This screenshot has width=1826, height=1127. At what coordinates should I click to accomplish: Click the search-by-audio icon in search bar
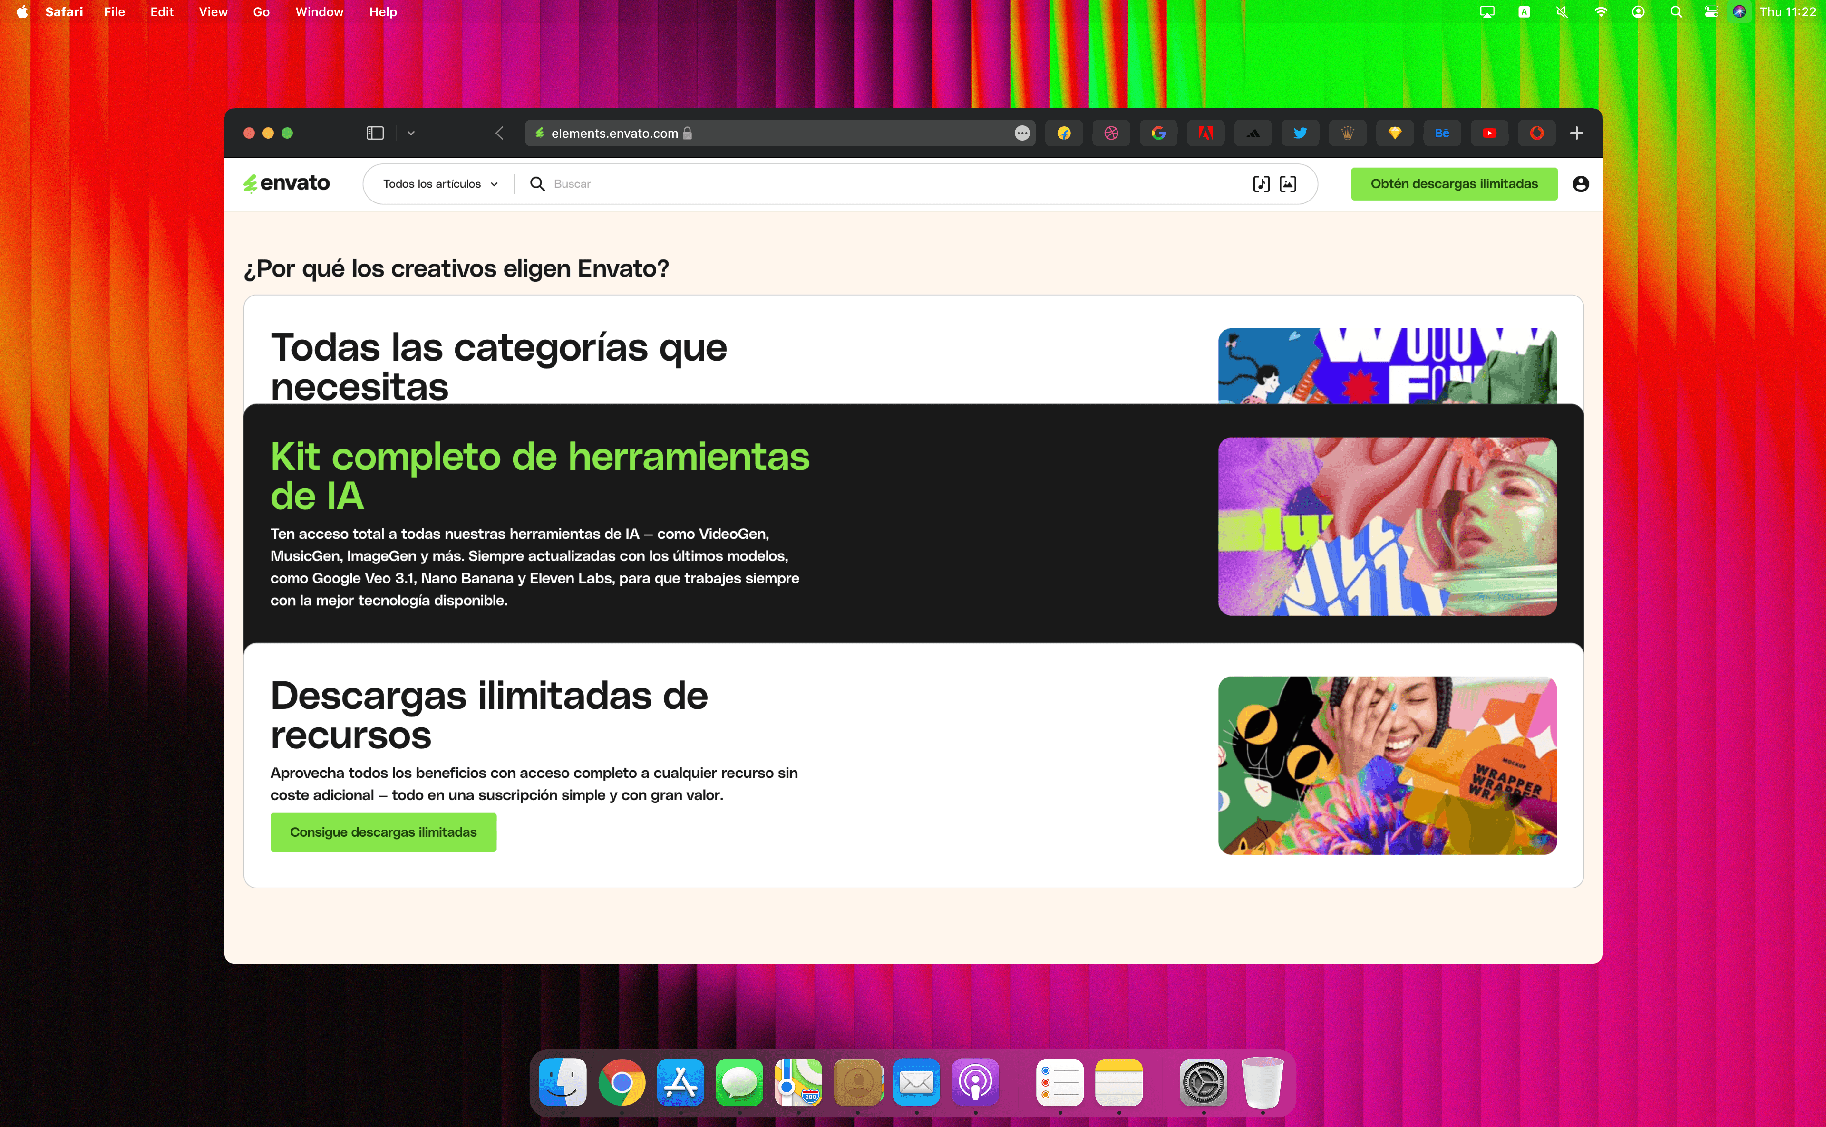tap(1261, 184)
